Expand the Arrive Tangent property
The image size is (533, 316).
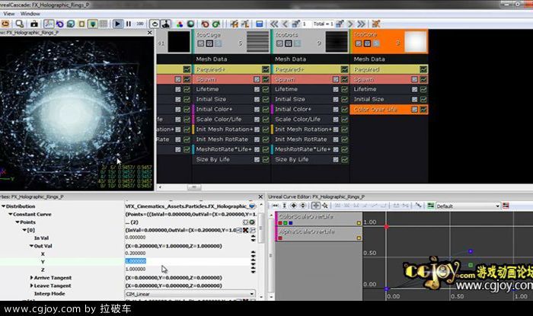pos(32,278)
